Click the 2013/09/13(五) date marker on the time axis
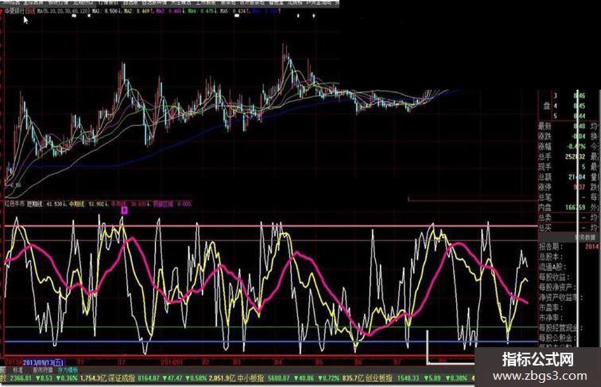The width and height of the screenshot is (601, 387). click(43, 362)
